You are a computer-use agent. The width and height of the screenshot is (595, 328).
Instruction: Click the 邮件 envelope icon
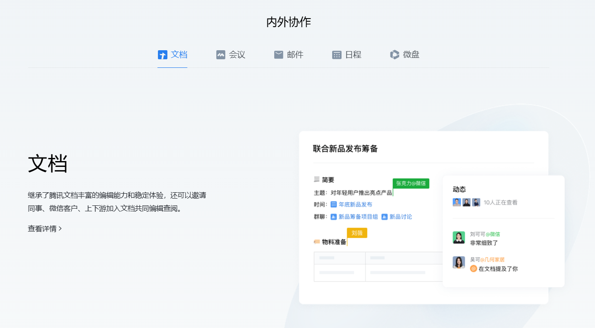click(x=279, y=55)
